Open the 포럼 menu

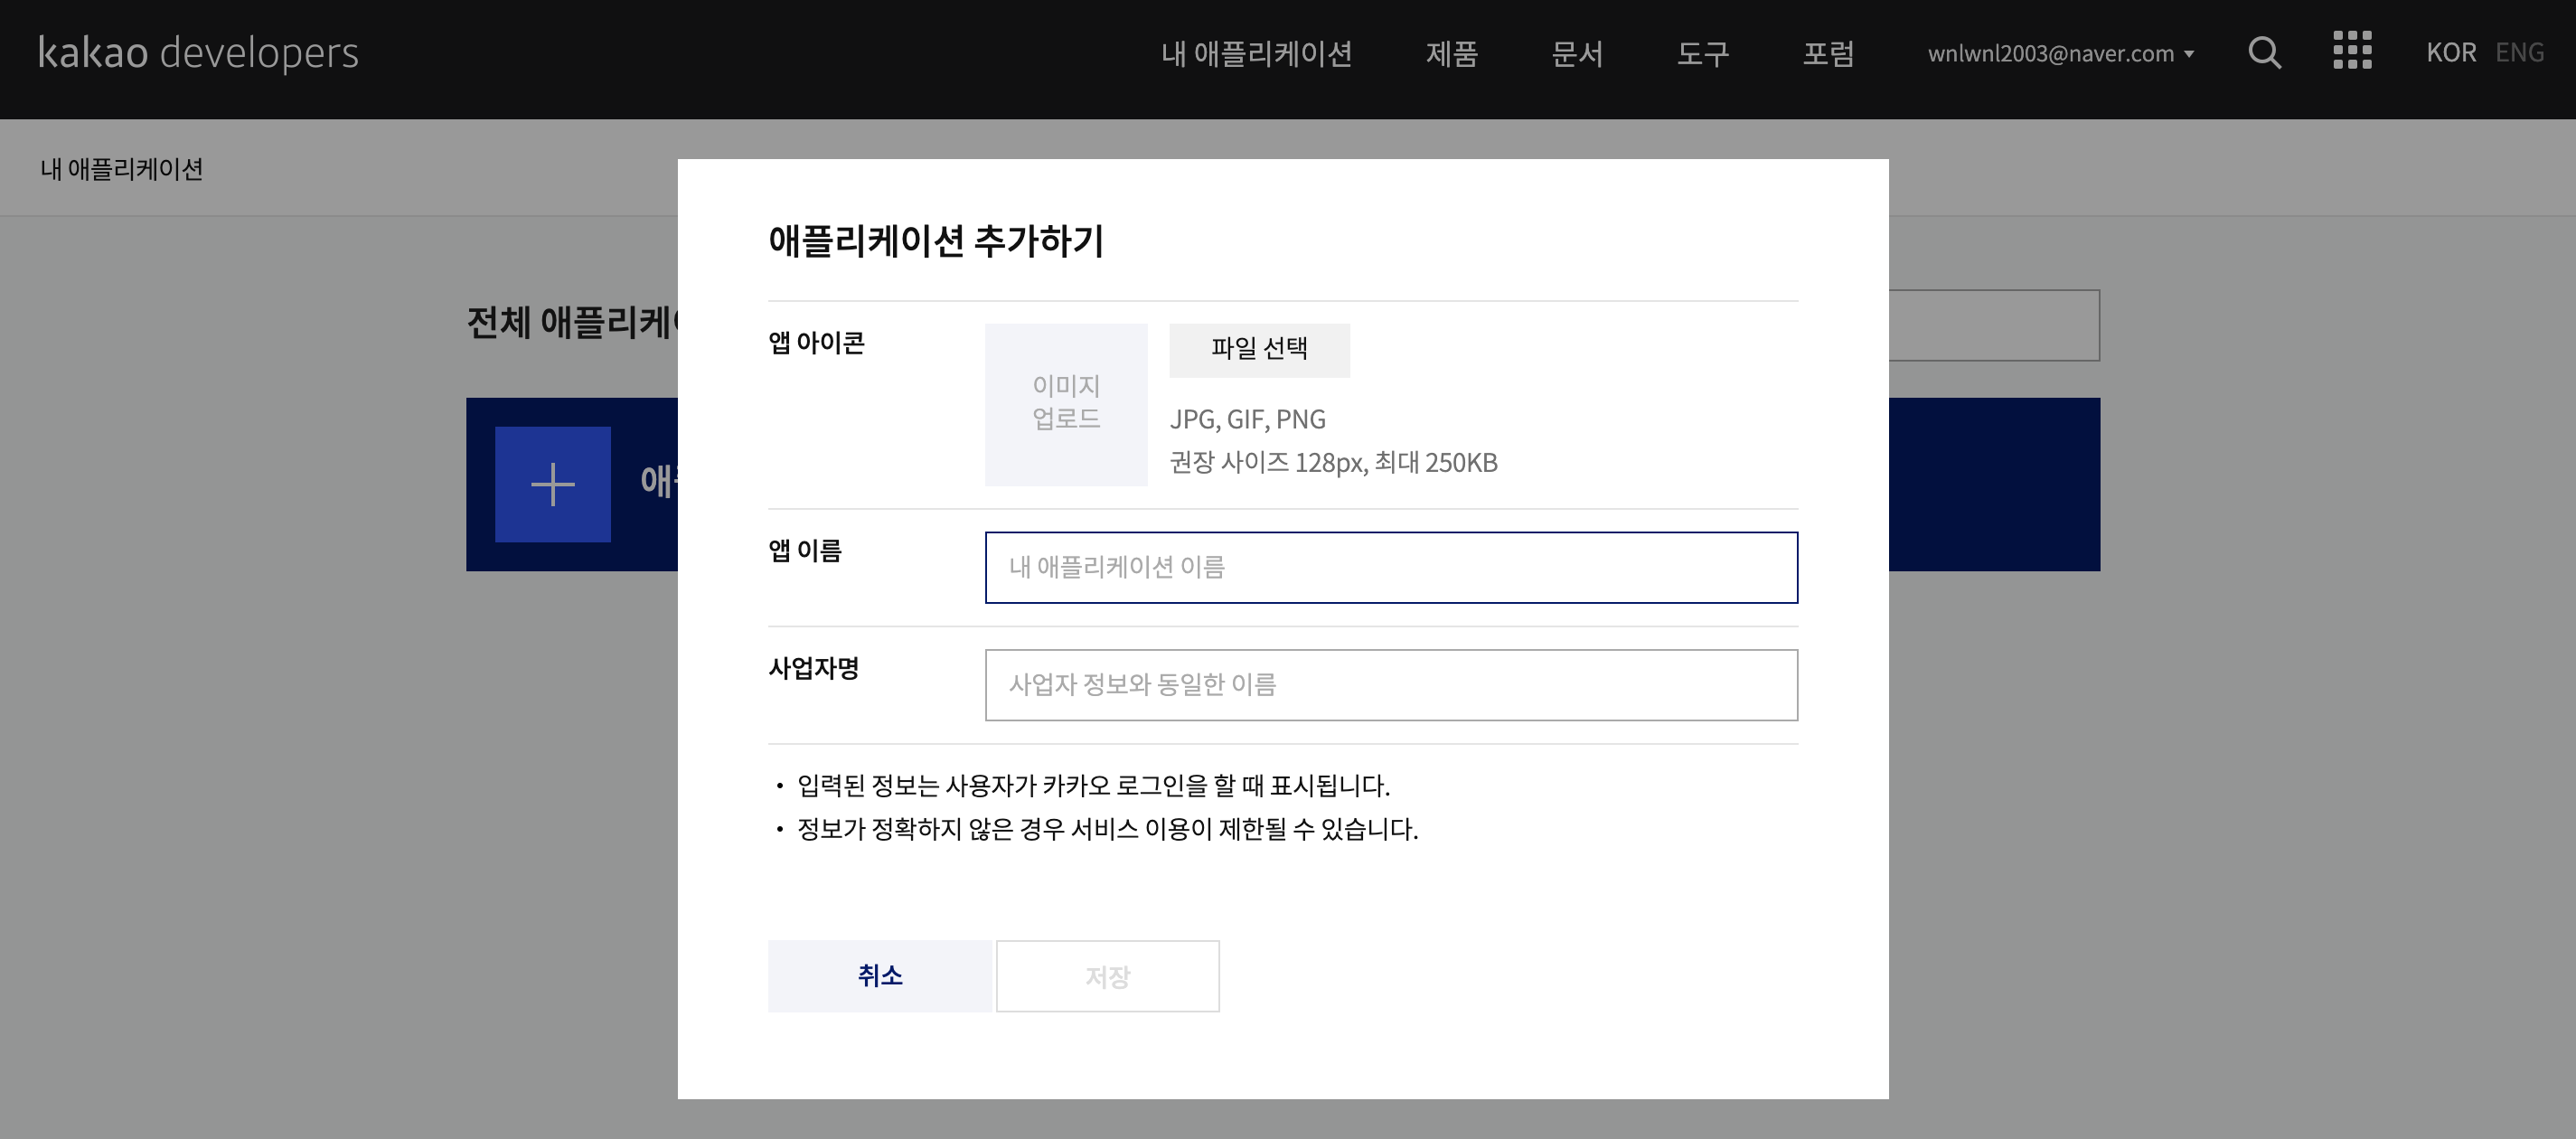point(1828,53)
